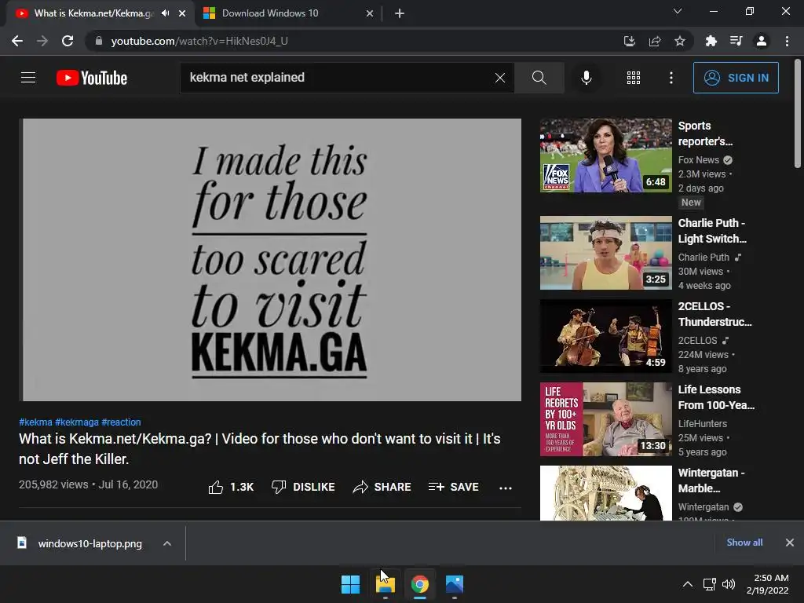This screenshot has width=804, height=603.
Task: Open Wintergatan Marble Machine thumbnail
Action: (x=605, y=493)
